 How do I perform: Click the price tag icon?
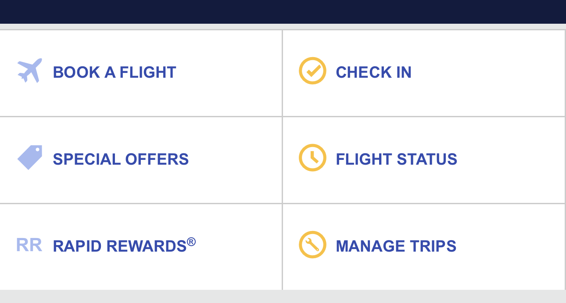(30, 158)
